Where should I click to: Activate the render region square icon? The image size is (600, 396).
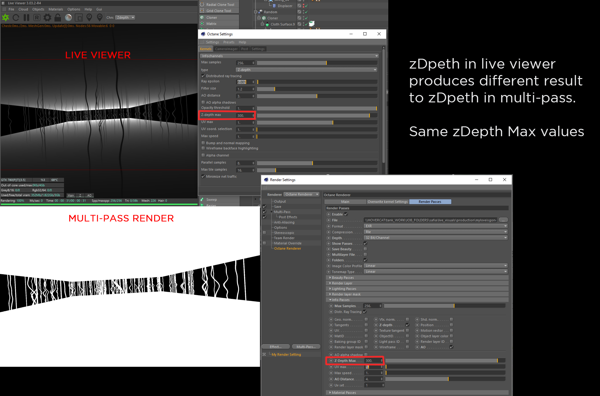click(x=79, y=18)
